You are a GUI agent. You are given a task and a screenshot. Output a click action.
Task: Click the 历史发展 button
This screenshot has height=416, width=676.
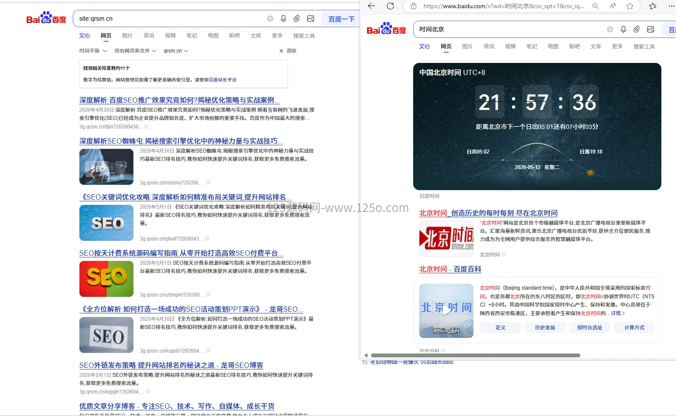tap(545, 328)
